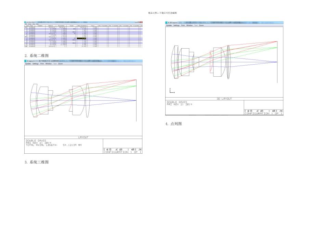Click Print in the 2D Layout window
The width and height of the screenshot is (325, 230).
42,64
